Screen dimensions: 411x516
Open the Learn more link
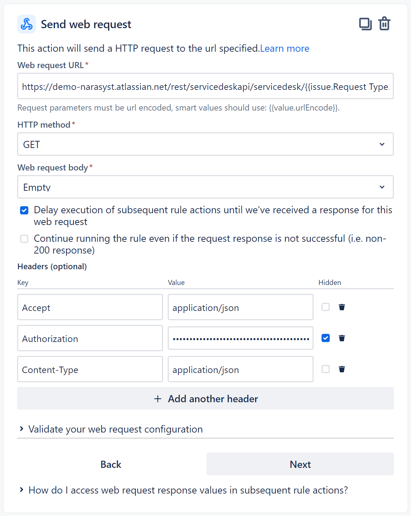(x=285, y=48)
